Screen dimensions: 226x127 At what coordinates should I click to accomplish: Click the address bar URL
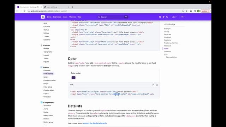49,11
